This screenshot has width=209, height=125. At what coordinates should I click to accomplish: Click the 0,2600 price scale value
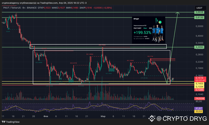199,55
